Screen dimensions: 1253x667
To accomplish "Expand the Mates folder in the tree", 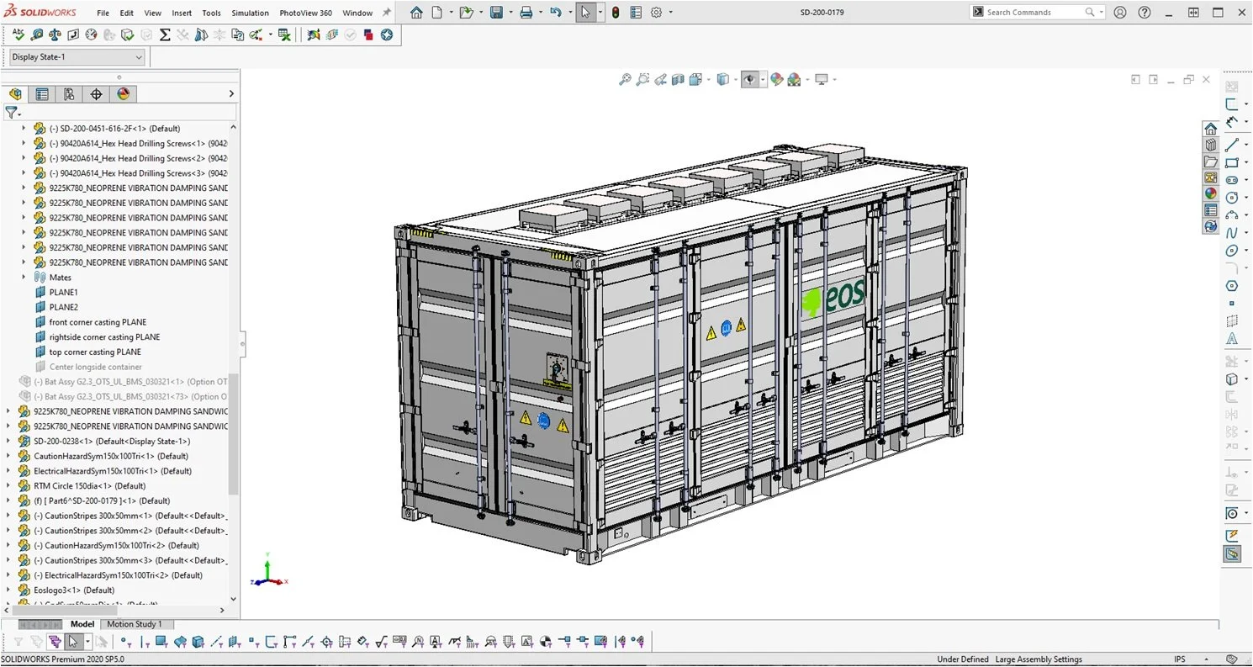I will click(24, 278).
